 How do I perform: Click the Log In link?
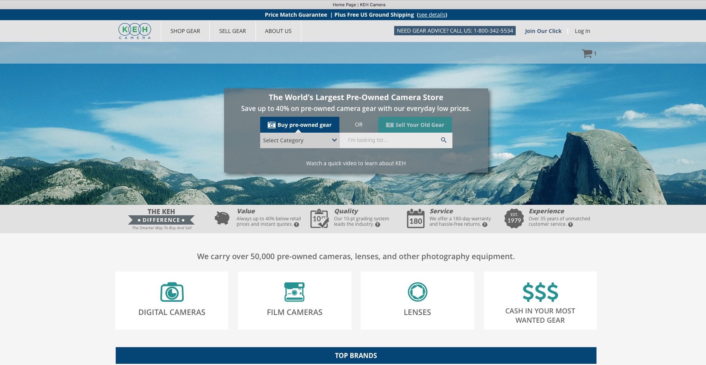[582, 31]
